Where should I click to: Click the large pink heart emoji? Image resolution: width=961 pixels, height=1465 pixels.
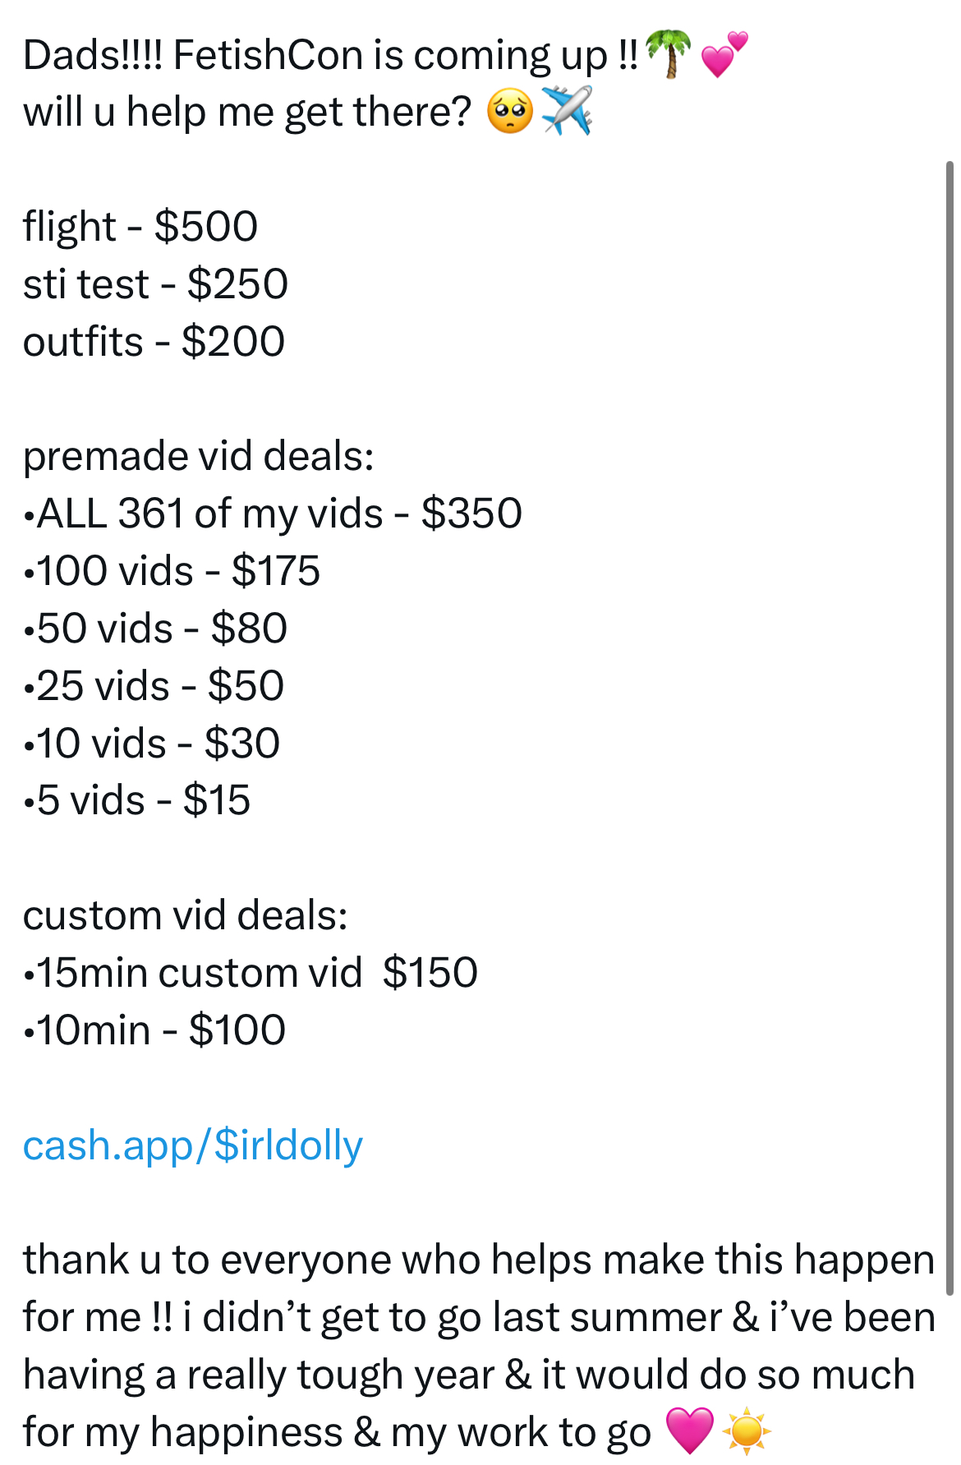point(688,1431)
